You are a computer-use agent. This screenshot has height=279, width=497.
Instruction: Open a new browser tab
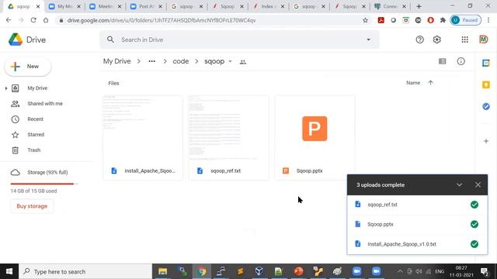pos(419,6)
